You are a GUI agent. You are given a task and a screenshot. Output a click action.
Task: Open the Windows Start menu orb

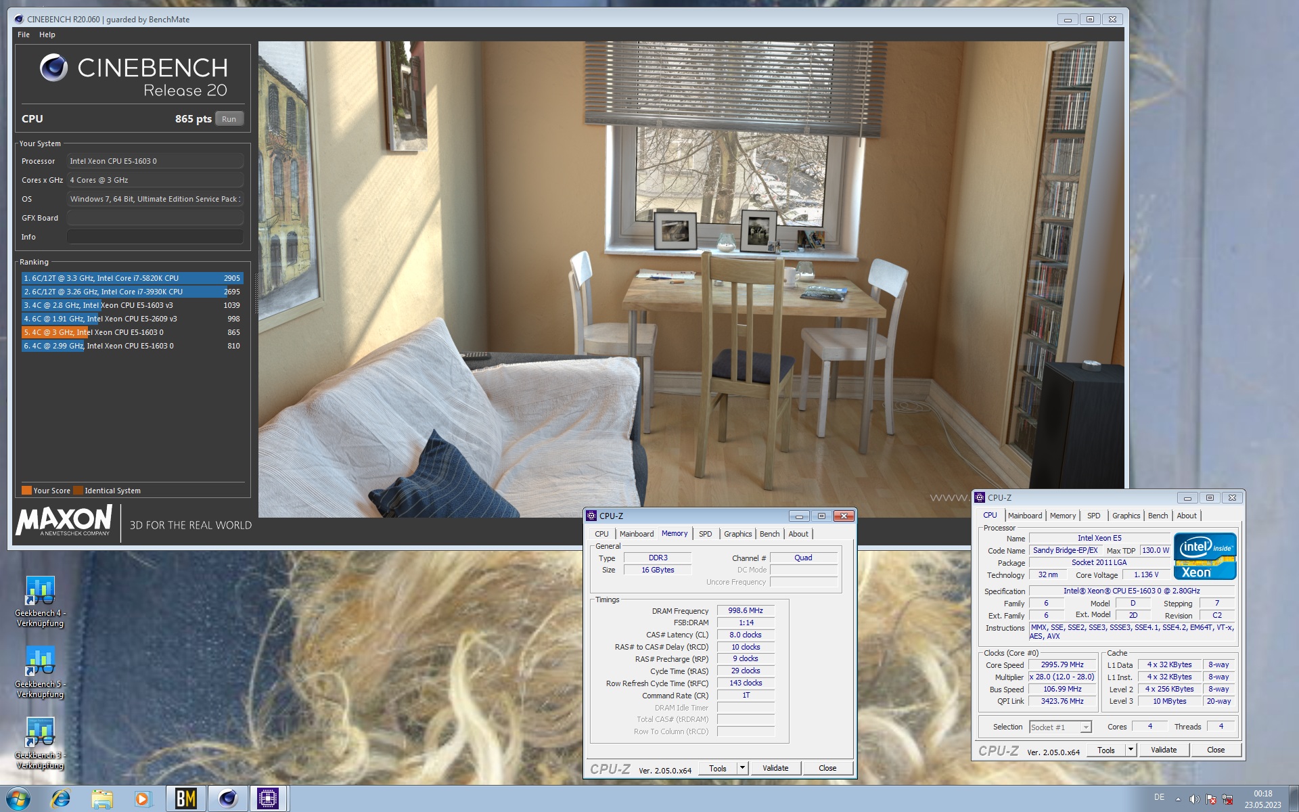[18, 799]
